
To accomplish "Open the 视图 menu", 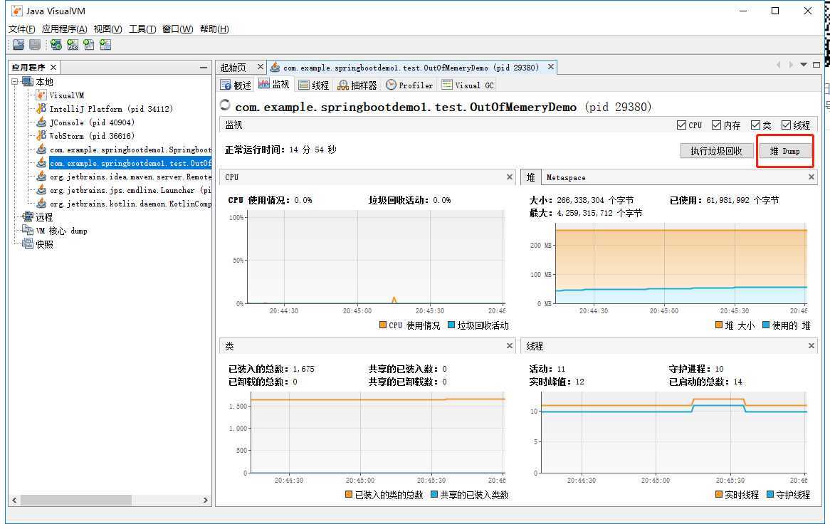I will [108, 28].
